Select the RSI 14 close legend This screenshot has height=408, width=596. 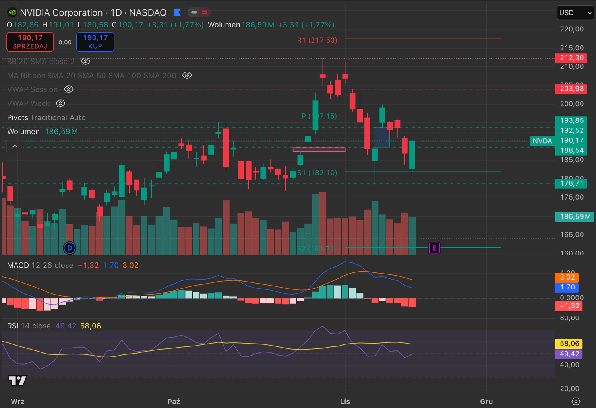(29, 326)
